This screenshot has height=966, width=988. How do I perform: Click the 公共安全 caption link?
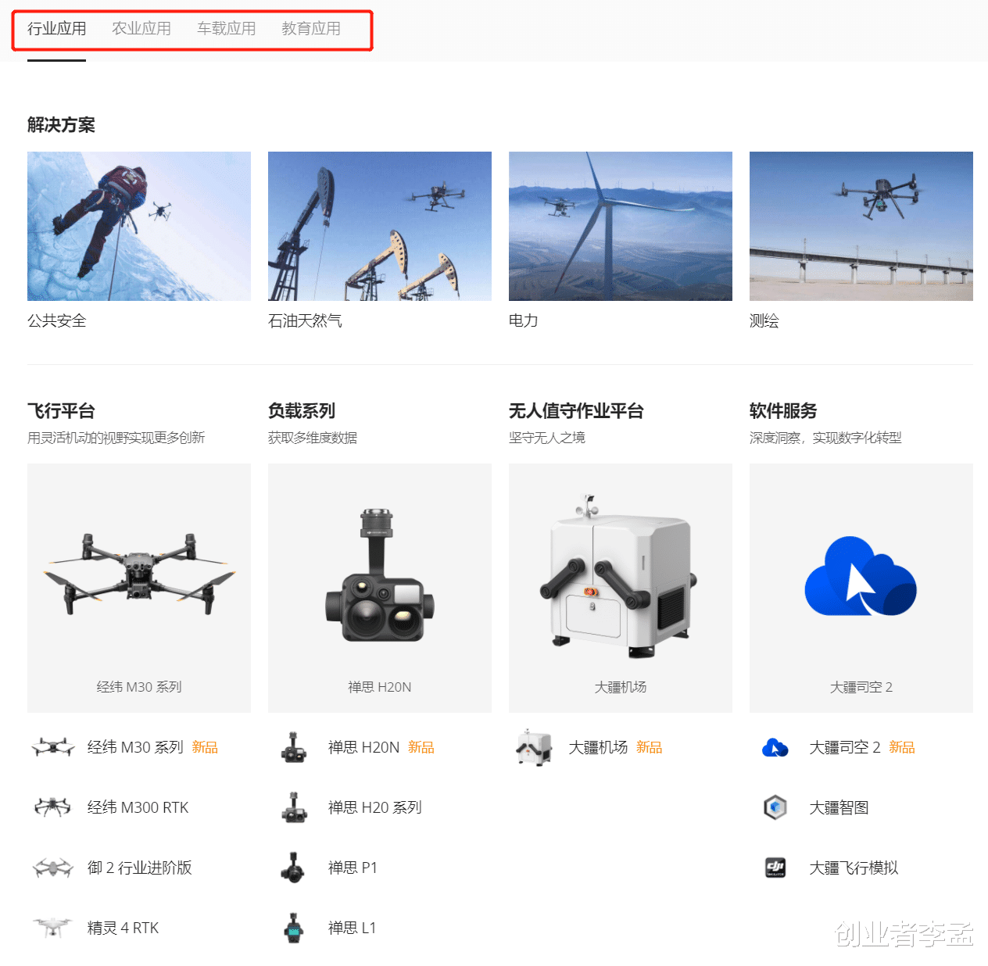pos(57,320)
